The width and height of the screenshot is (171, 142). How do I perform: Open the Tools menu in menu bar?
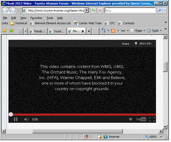pos(50,18)
